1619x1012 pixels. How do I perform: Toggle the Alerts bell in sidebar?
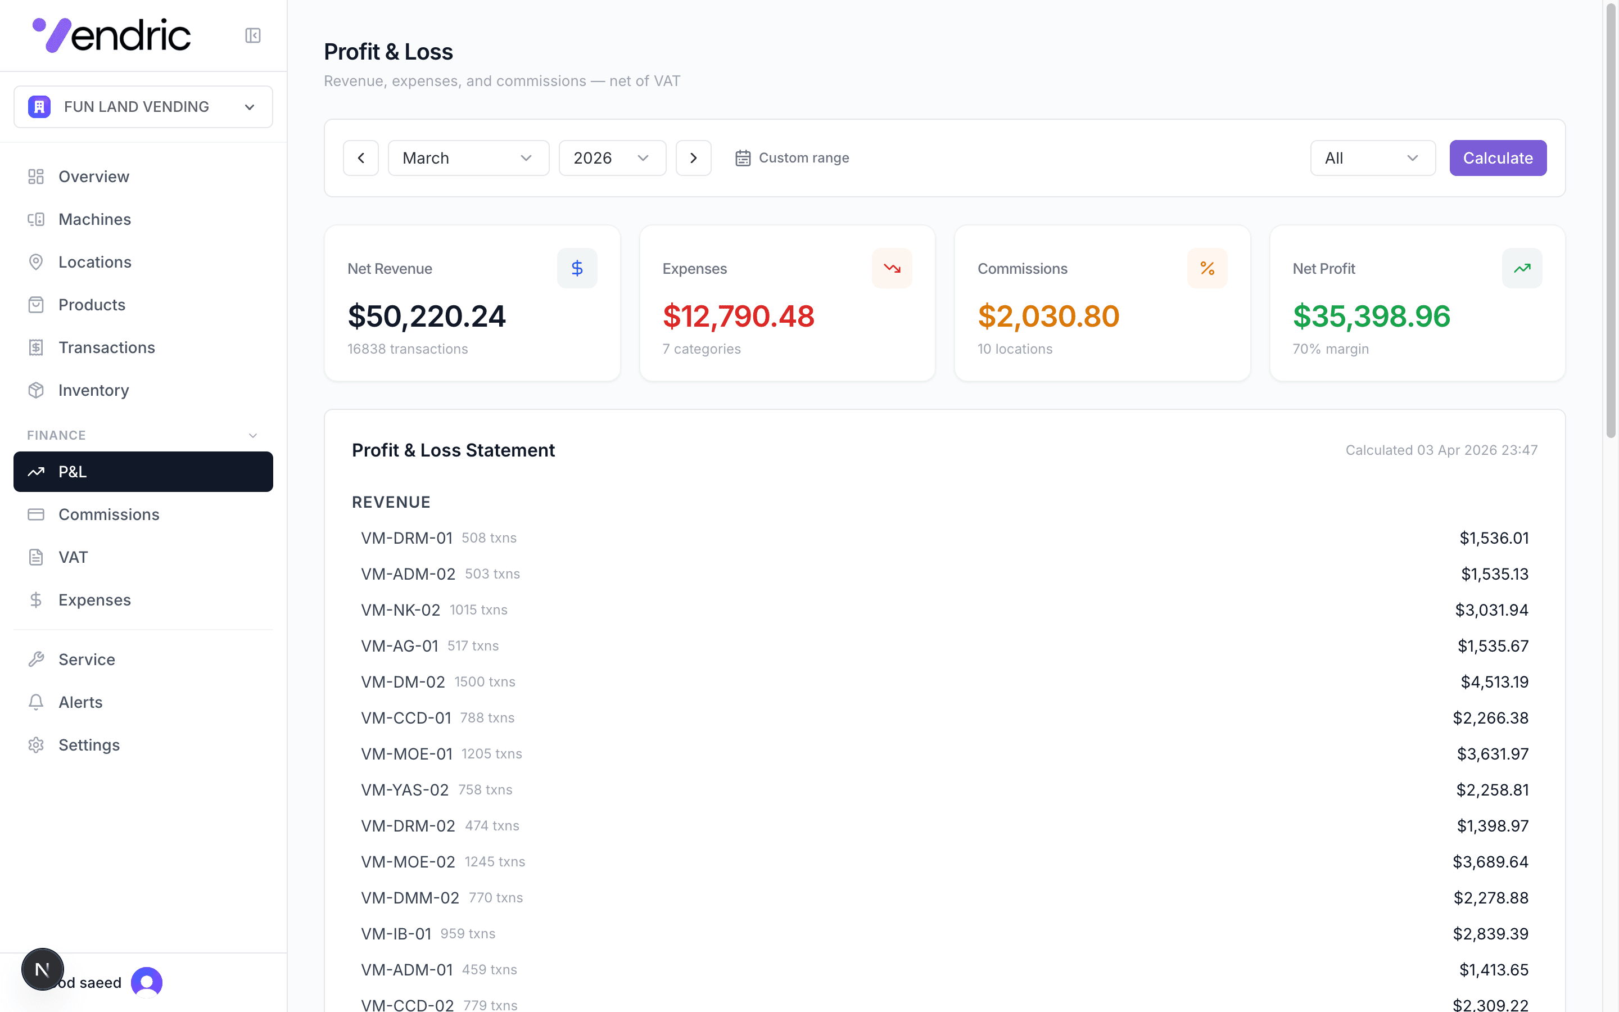pos(36,702)
